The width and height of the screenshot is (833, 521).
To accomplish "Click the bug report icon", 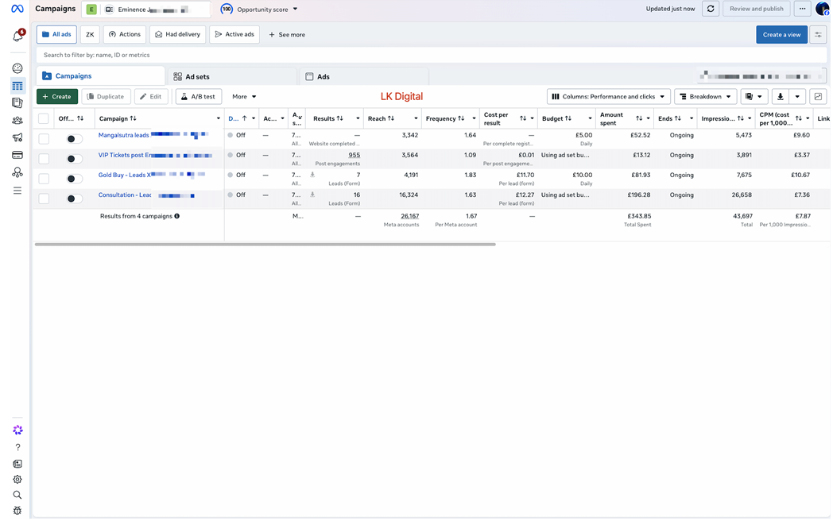I will [17, 511].
